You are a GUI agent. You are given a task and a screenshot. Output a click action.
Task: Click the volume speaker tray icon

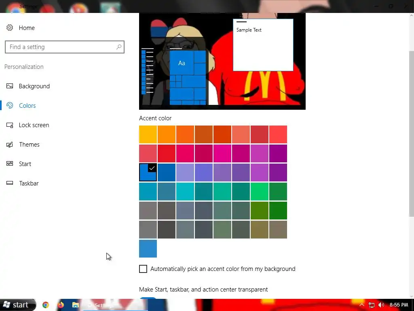pos(381,305)
